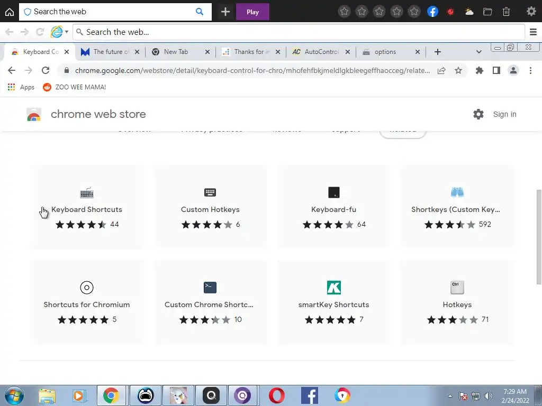Click the page vertical scrollbar thumb
The image size is (542, 406).
[x=539, y=237]
